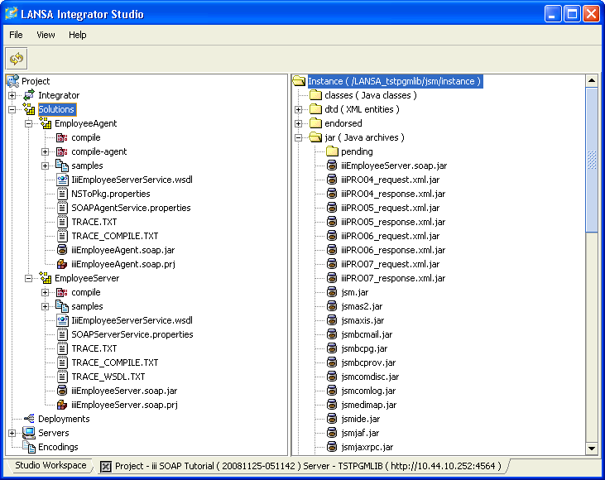605x480 pixels.
Task: Click the LANSA Integrator Studio title icon
Action: pos(12,14)
